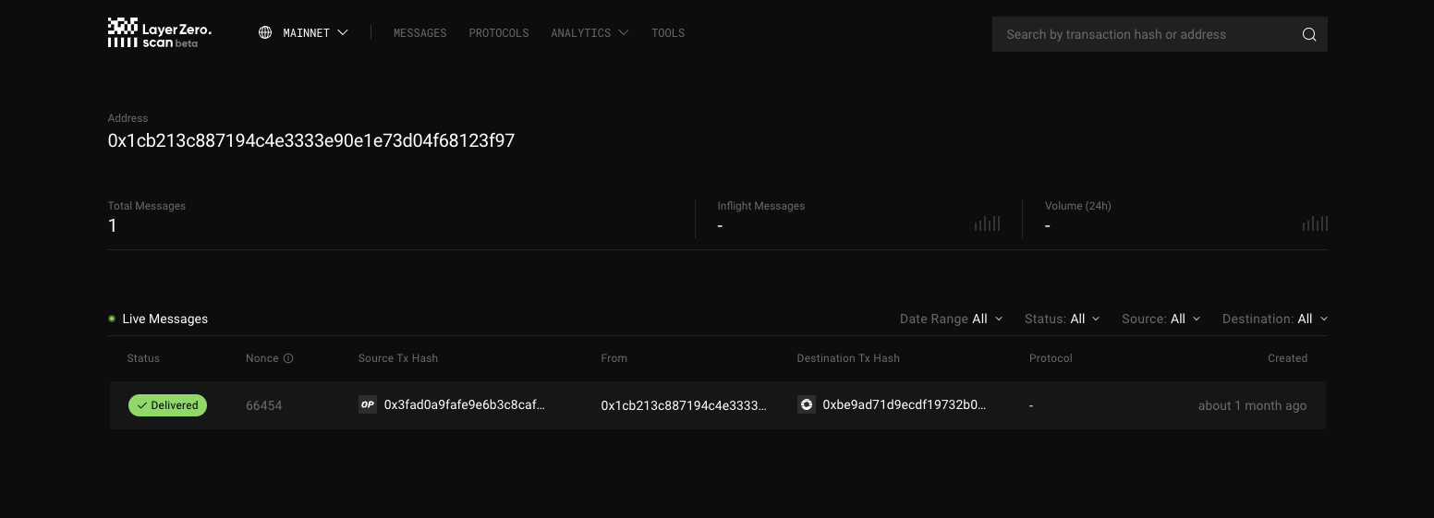Expand the Analytics menu
This screenshot has height=518, width=1434.
[x=589, y=33]
